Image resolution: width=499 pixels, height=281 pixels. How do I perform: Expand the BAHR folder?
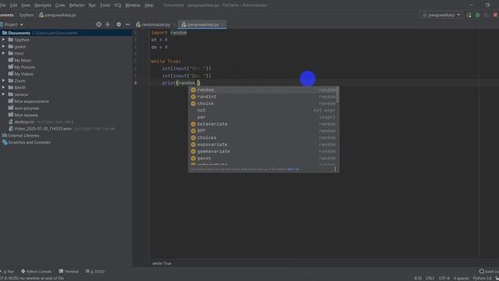(x=3, y=87)
